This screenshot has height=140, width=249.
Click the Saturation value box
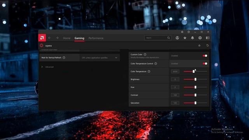click(x=175, y=103)
